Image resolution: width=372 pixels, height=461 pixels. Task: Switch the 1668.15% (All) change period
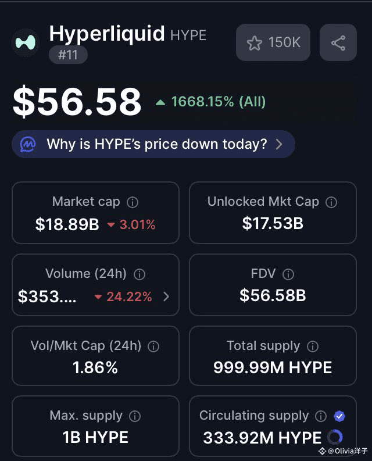pos(211,102)
